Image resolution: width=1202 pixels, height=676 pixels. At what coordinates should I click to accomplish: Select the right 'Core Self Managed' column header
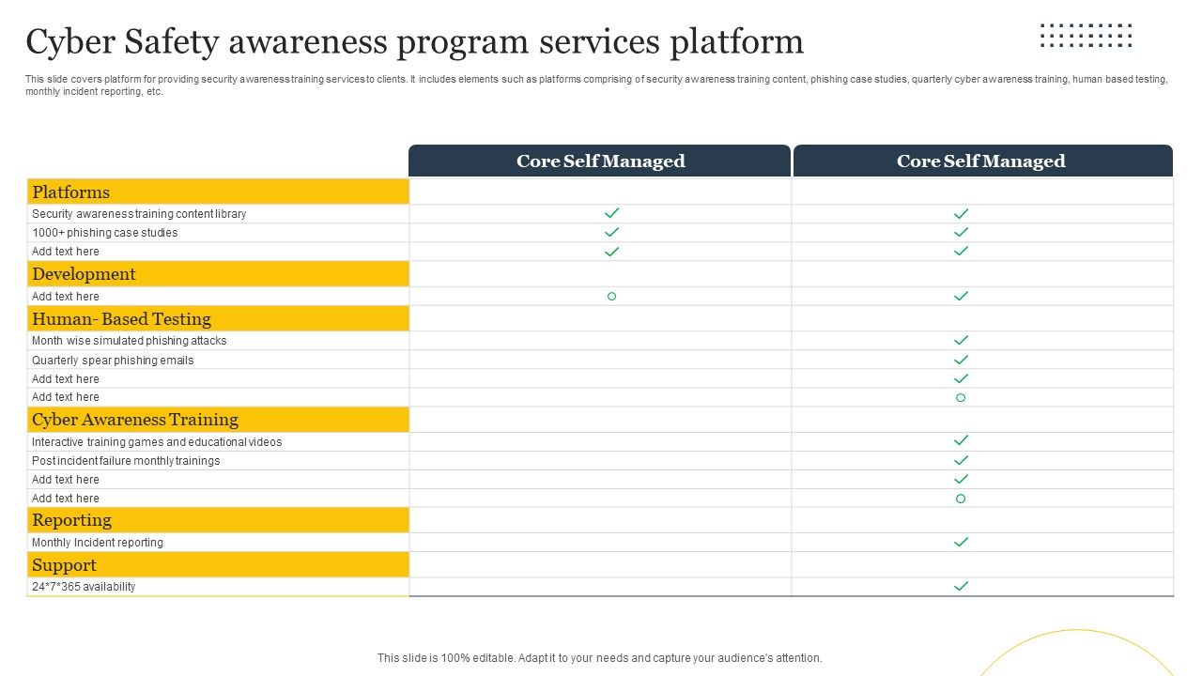click(982, 161)
